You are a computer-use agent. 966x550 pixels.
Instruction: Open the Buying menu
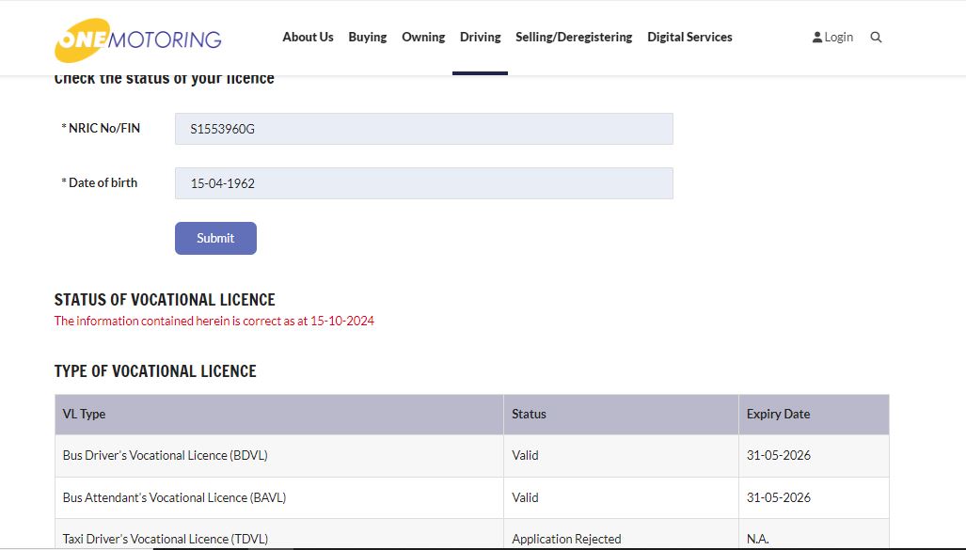[367, 38]
